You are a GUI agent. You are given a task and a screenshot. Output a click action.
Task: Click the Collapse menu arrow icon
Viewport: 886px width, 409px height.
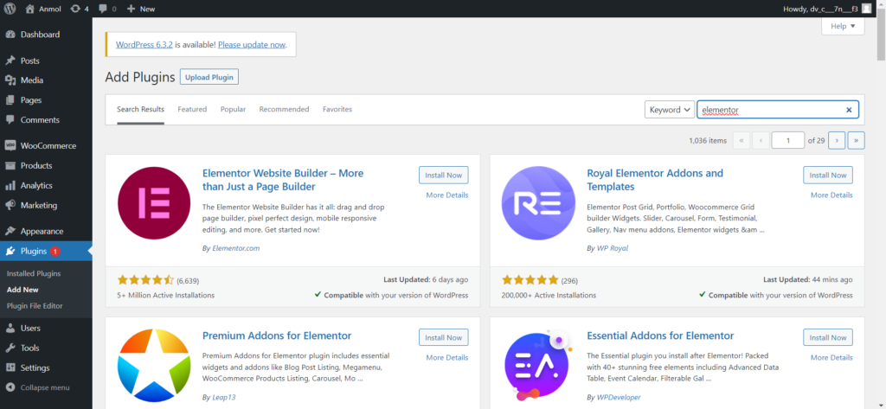pos(10,387)
